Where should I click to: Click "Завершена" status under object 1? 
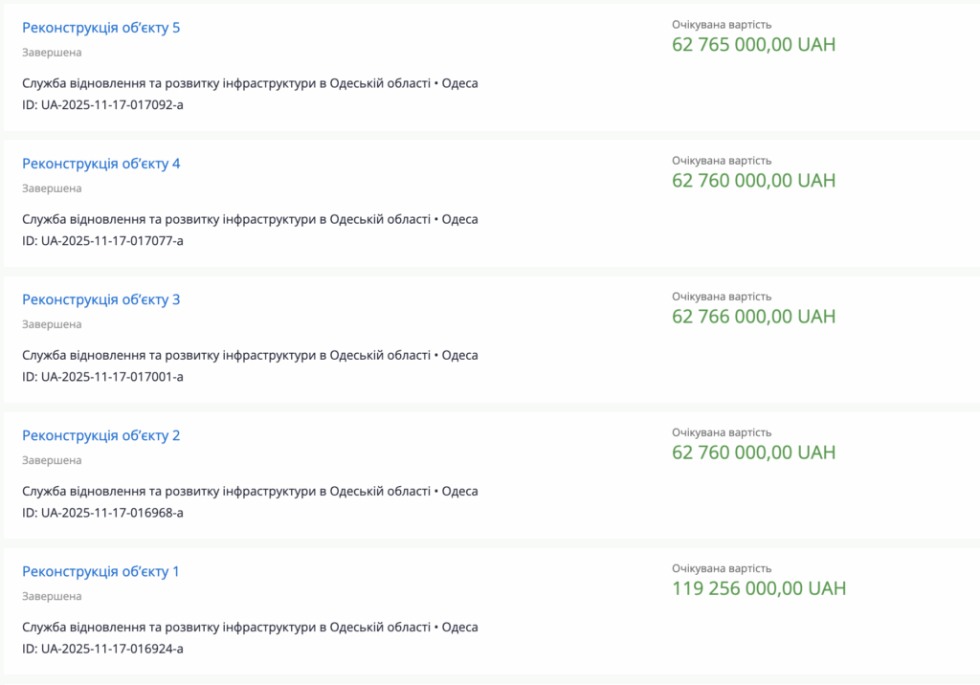(52, 596)
